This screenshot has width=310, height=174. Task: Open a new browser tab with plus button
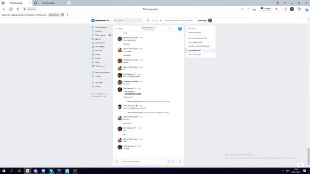tap(69, 3)
